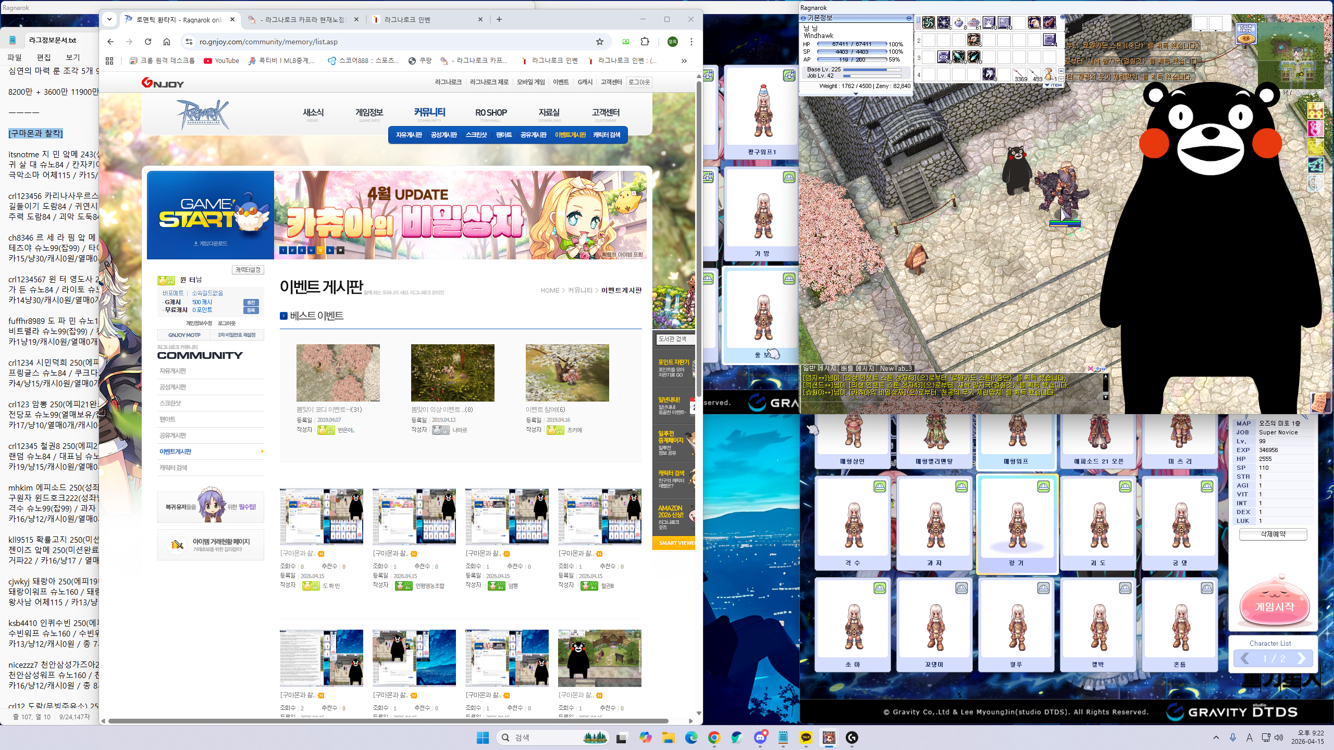The height and width of the screenshot is (750, 1334).
Task: Bookmark this page with the star icon
Action: 600,42
